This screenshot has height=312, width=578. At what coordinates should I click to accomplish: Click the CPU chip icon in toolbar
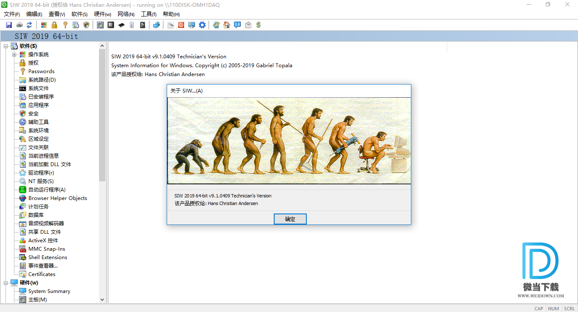point(111,25)
